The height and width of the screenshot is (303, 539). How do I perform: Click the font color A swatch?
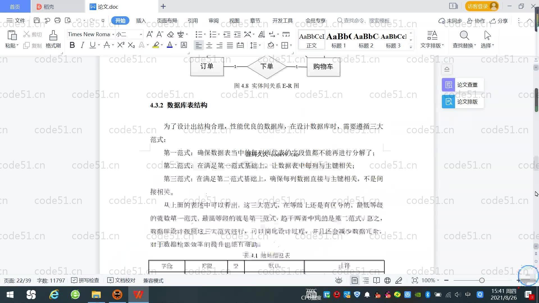170,45
